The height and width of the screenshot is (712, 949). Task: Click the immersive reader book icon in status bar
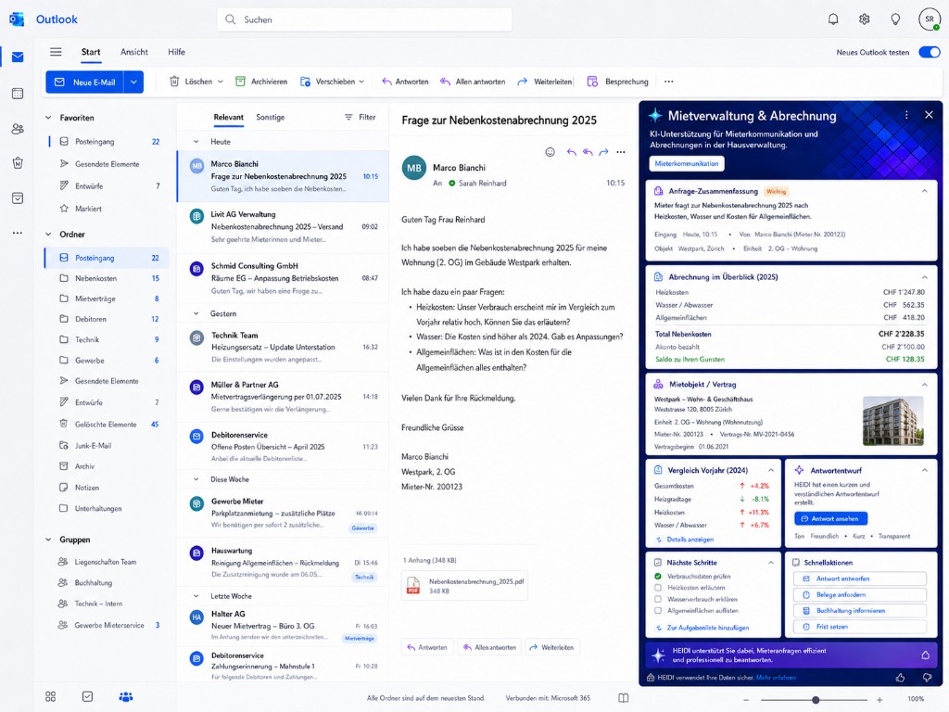point(624,698)
